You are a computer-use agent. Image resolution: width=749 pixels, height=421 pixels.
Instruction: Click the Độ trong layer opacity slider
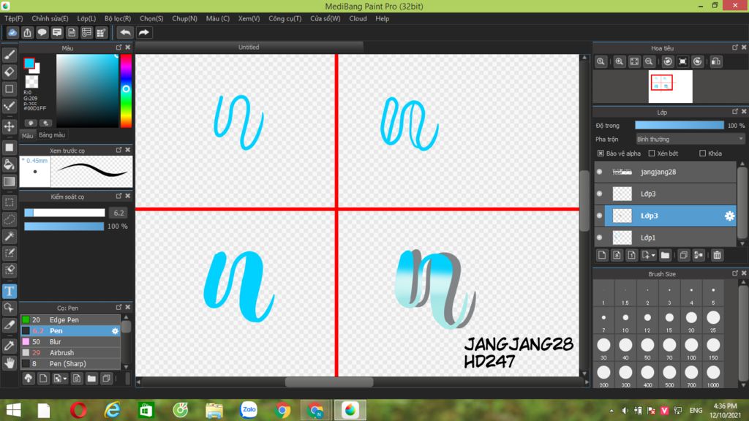click(x=680, y=126)
